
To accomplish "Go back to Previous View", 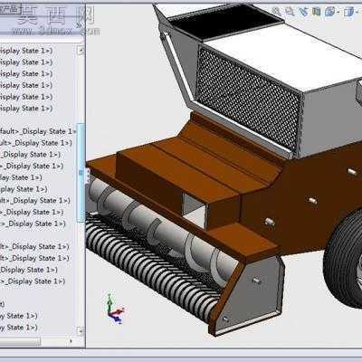I will 303,12.
